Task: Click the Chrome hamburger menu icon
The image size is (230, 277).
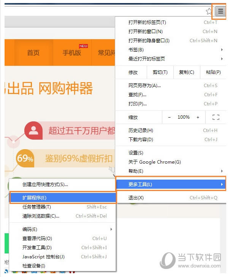Action: click(220, 11)
